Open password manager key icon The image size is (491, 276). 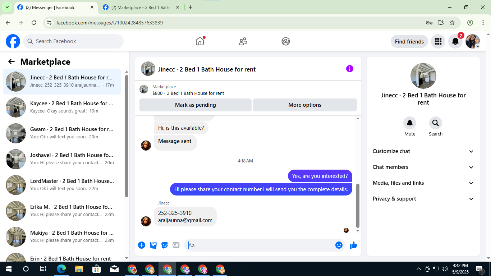[x=429, y=23]
